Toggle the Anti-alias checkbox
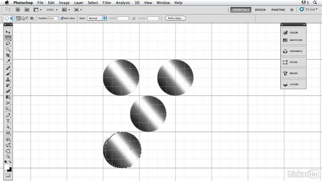322x181 pixels. point(62,18)
